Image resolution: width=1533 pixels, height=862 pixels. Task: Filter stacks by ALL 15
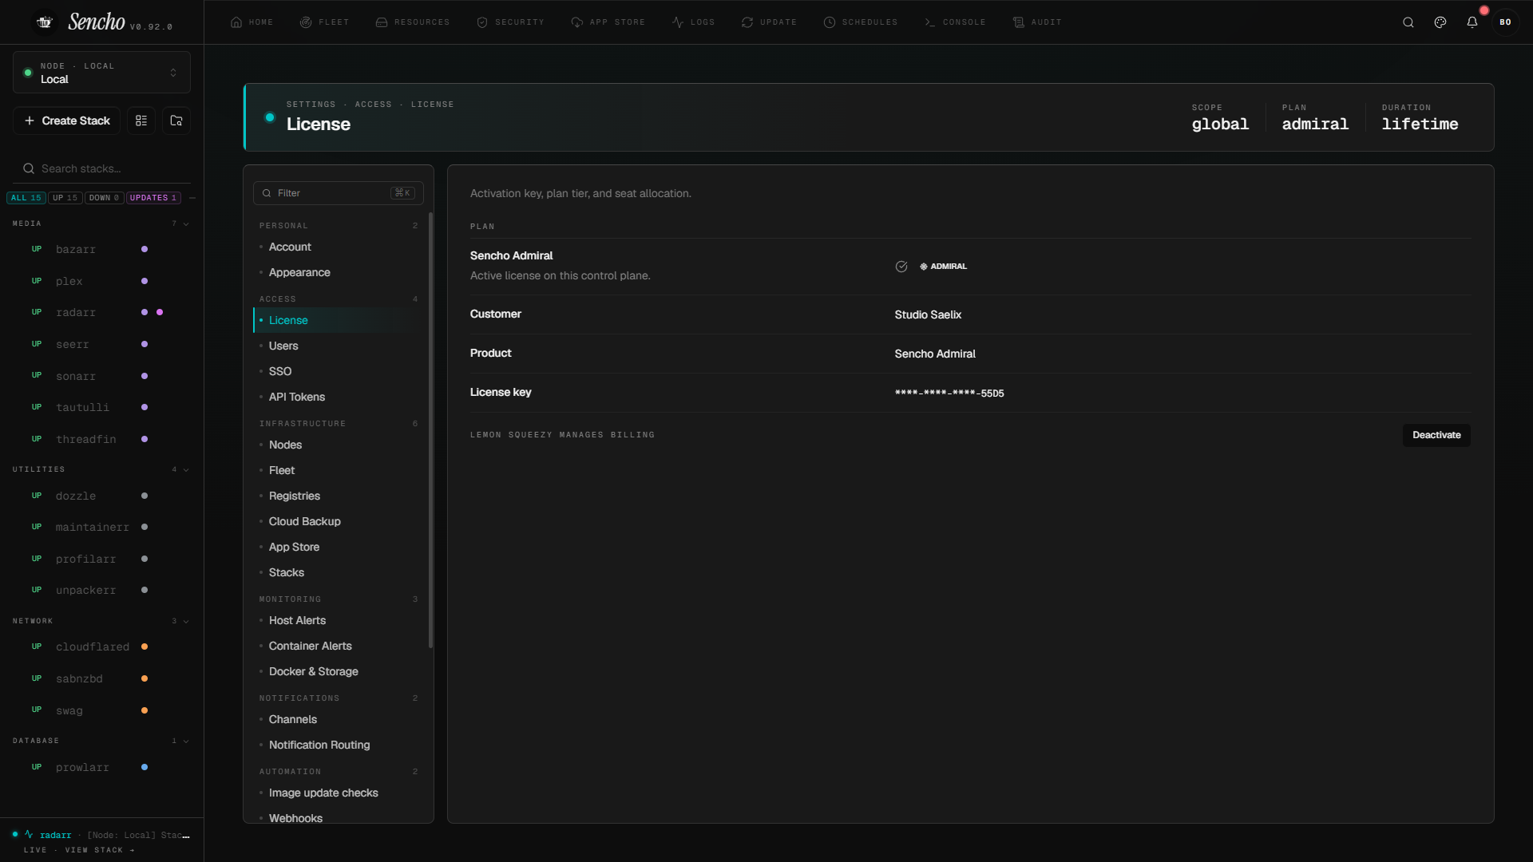[x=26, y=198]
